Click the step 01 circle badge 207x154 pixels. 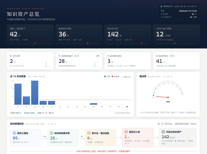click(14, 133)
